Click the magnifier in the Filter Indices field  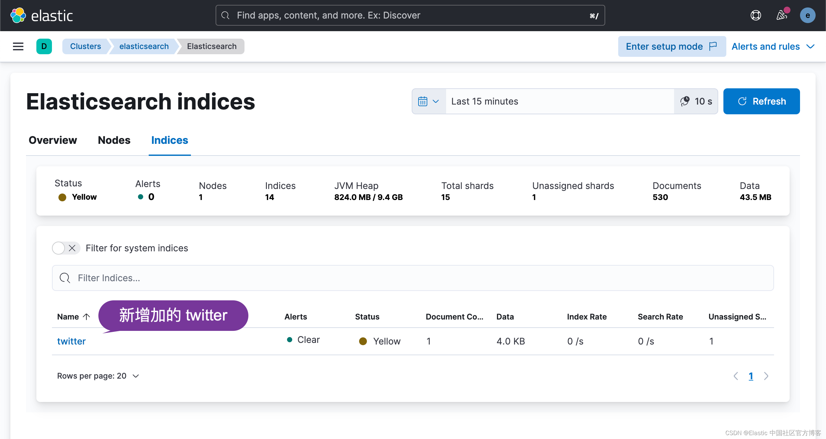[65, 278]
